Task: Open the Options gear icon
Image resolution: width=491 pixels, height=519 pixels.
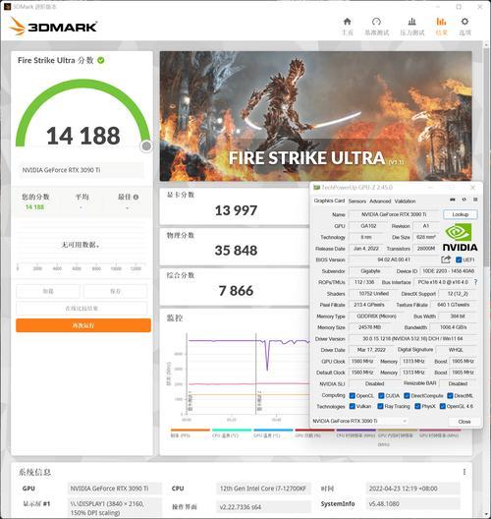Action: pos(464,22)
